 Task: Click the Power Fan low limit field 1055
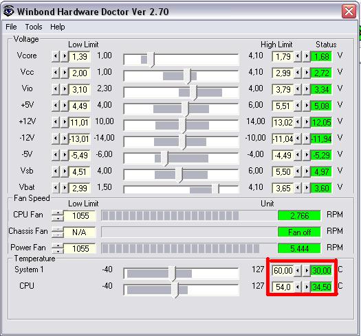point(80,248)
